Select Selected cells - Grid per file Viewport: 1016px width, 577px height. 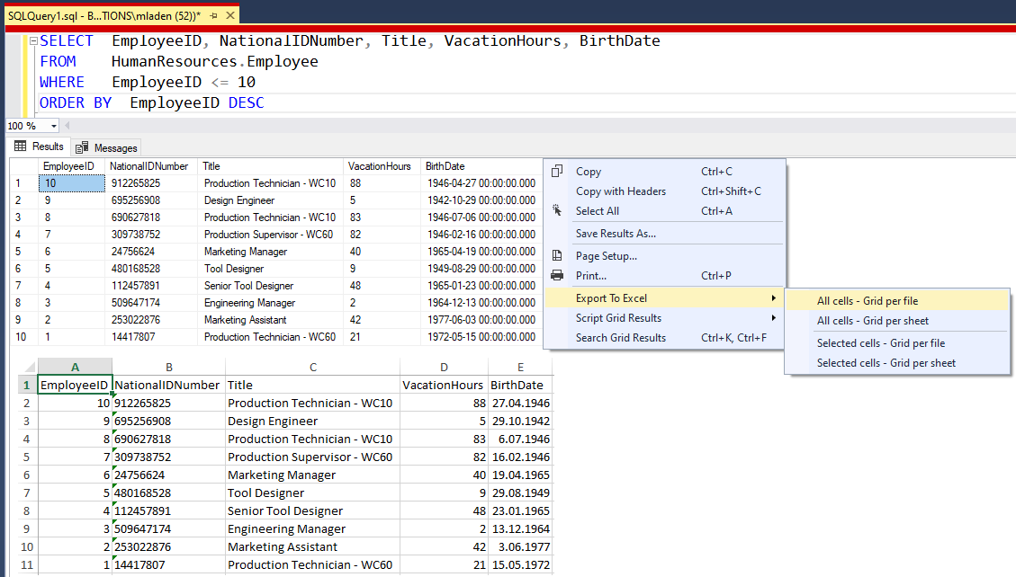pos(897,342)
